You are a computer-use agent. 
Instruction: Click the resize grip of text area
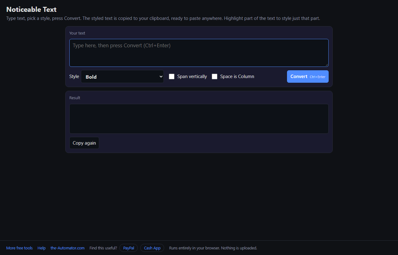326,65
